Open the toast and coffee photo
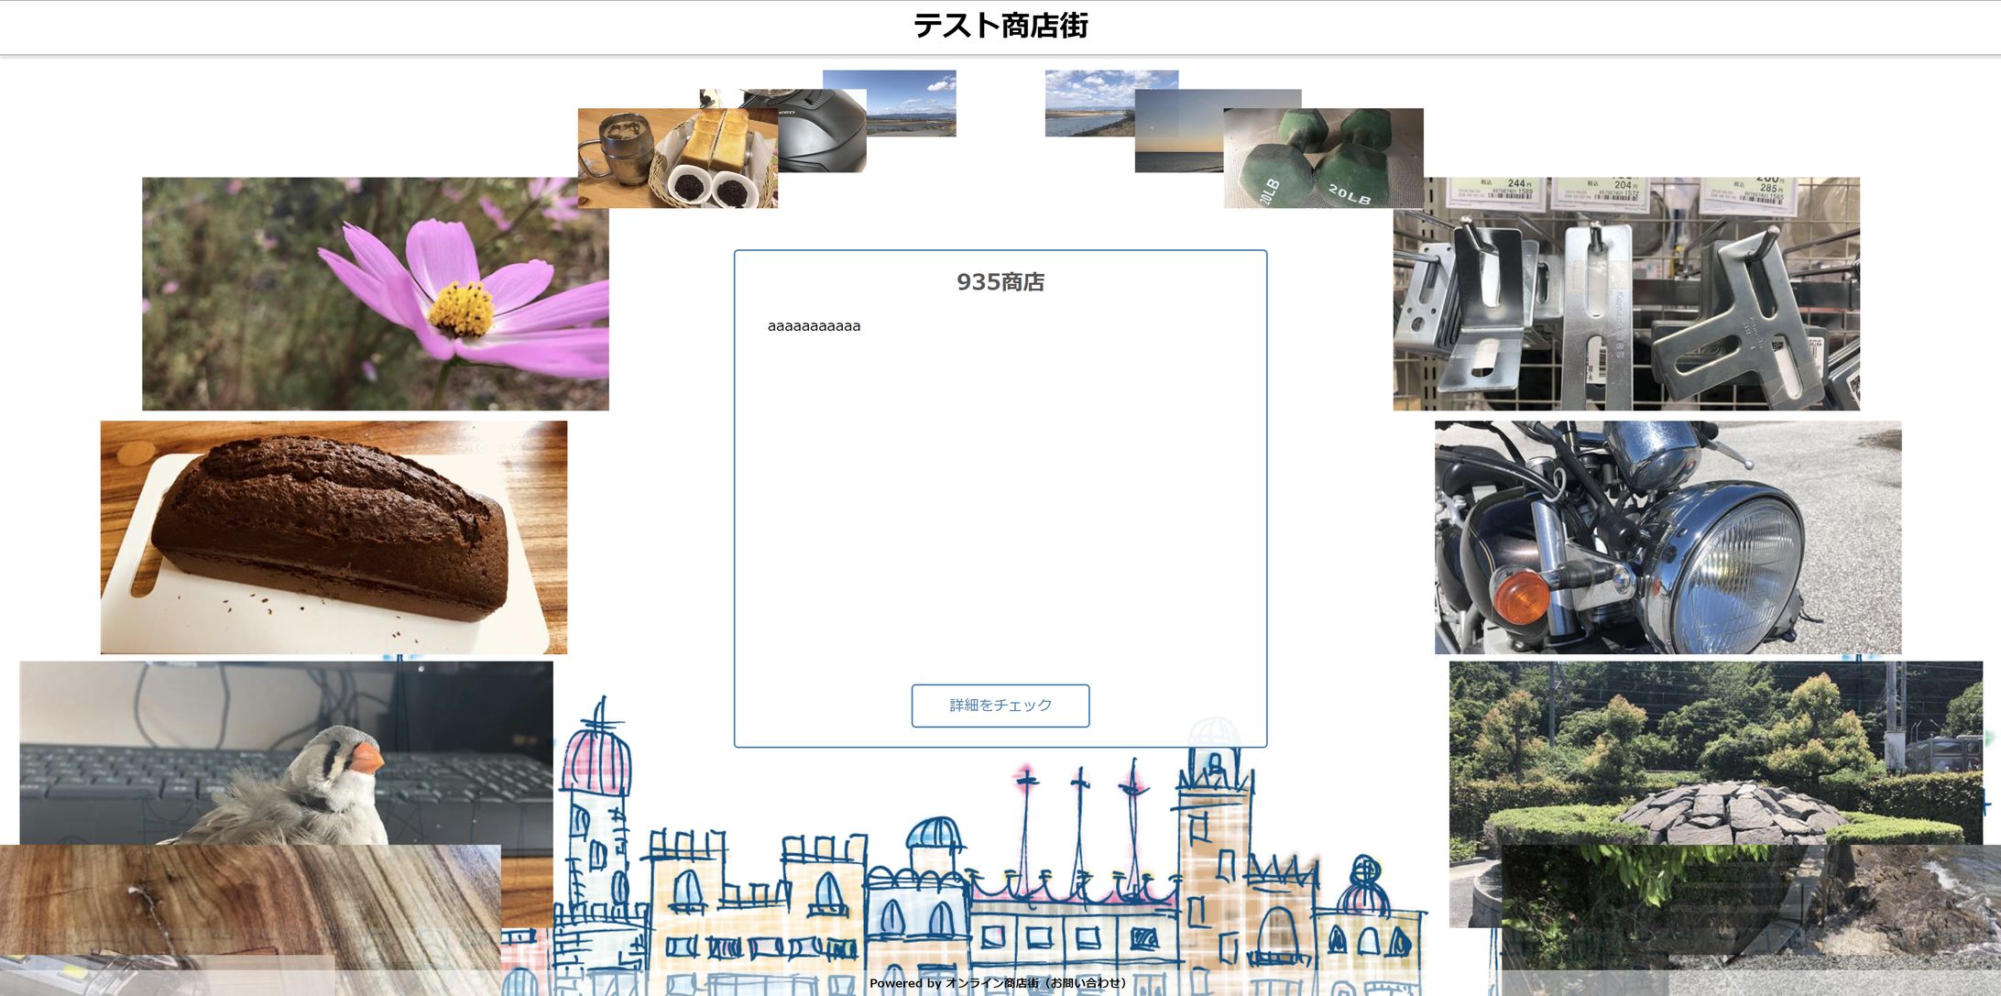This screenshot has width=2001, height=996. pos(676,159)
